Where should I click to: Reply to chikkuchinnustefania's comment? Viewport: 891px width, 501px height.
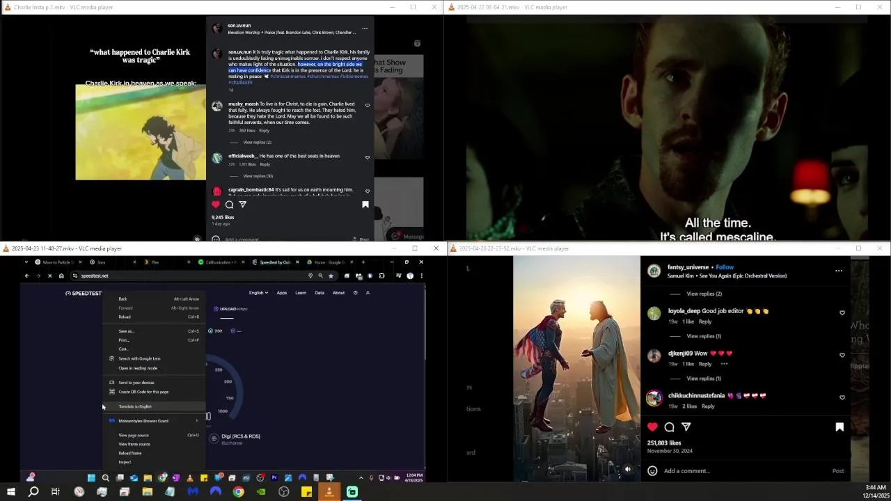(x=708, y=406)
